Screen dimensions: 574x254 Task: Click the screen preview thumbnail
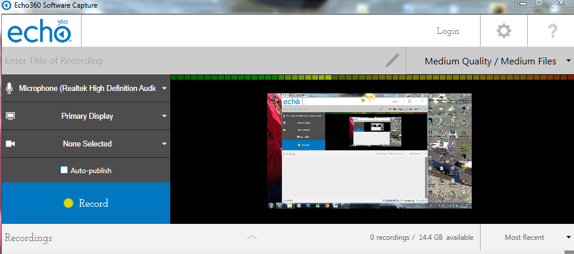pyautogui.click(x=369, y=151)
